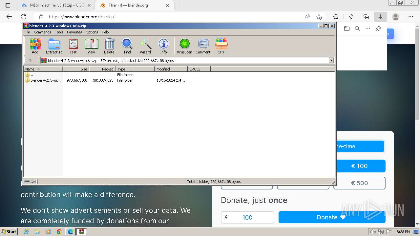The width and height of the screenshot is (420, 236).
Task: Open the Favorites menu
Action: pos(74,32)
